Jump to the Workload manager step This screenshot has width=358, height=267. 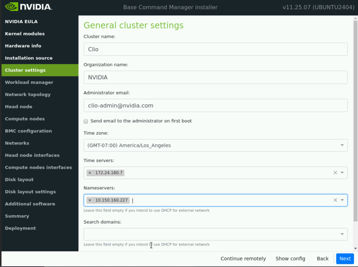click(40, 82)
